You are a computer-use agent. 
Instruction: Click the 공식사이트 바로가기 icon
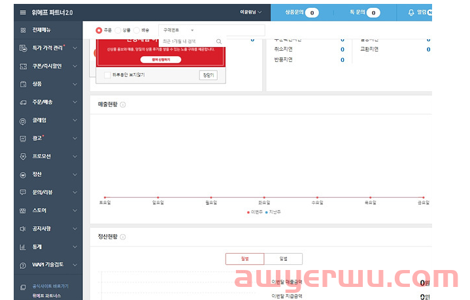pyautogui.click(x=23, y=288)
